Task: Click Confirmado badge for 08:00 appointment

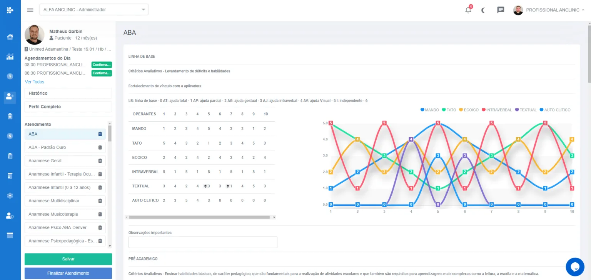Action: coord(102,65)
